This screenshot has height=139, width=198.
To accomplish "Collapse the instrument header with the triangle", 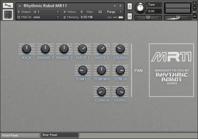I will 20,6.
